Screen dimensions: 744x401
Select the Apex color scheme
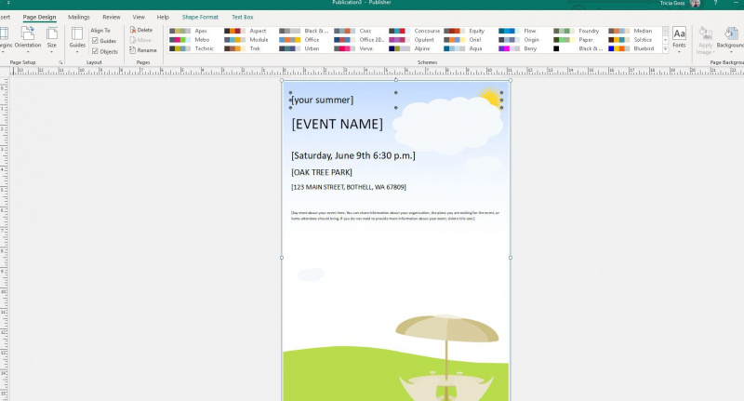(x=189, y=31)
